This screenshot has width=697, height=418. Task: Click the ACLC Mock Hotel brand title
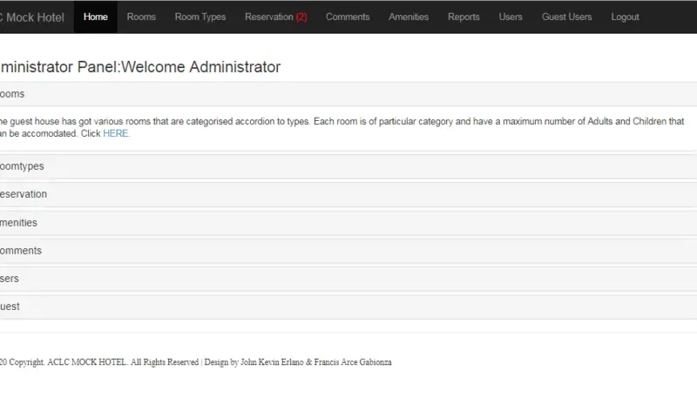pos(33,17)
